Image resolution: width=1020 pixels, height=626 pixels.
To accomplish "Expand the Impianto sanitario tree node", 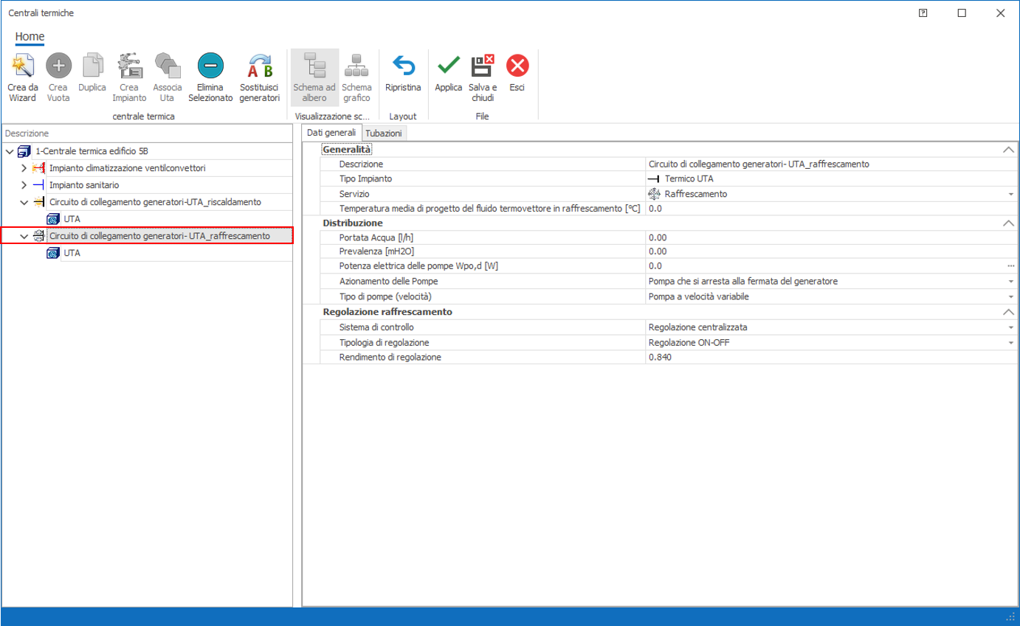I will (x=24, y=185).
